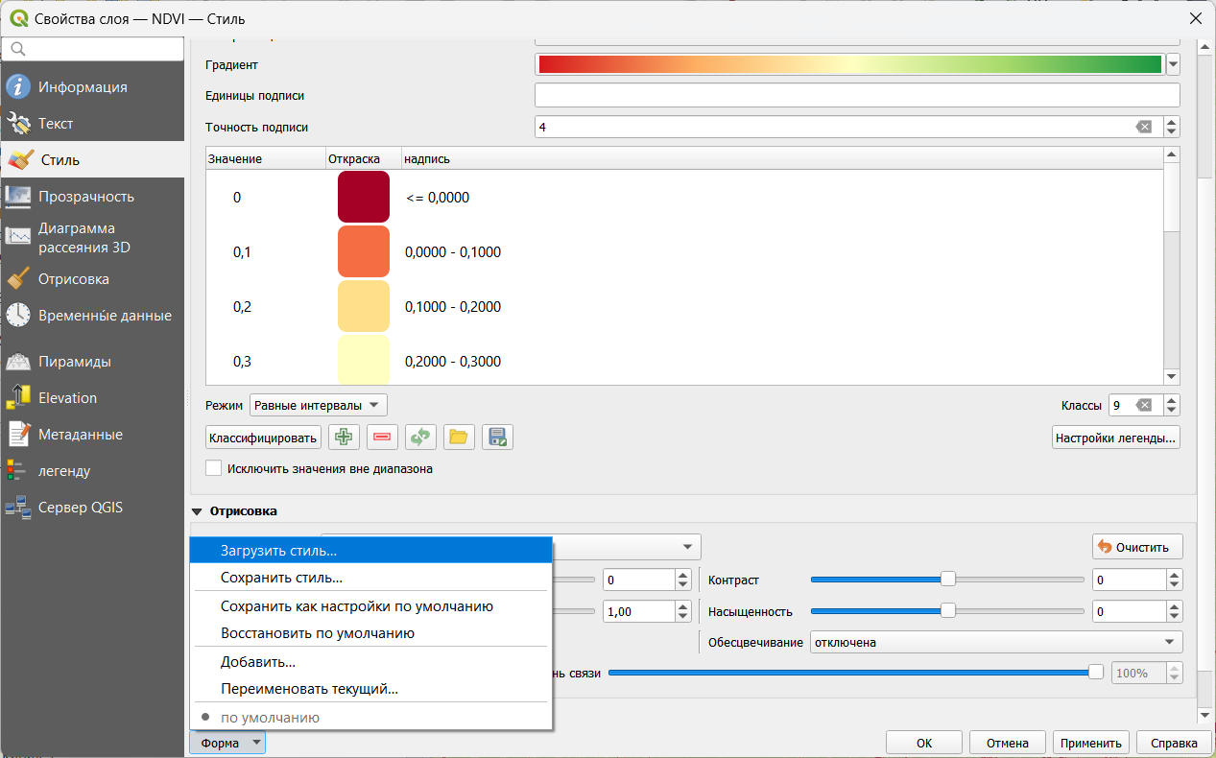Open the Прозрачность section in sidebar
1216x758 pixels.
pos(86,197)
